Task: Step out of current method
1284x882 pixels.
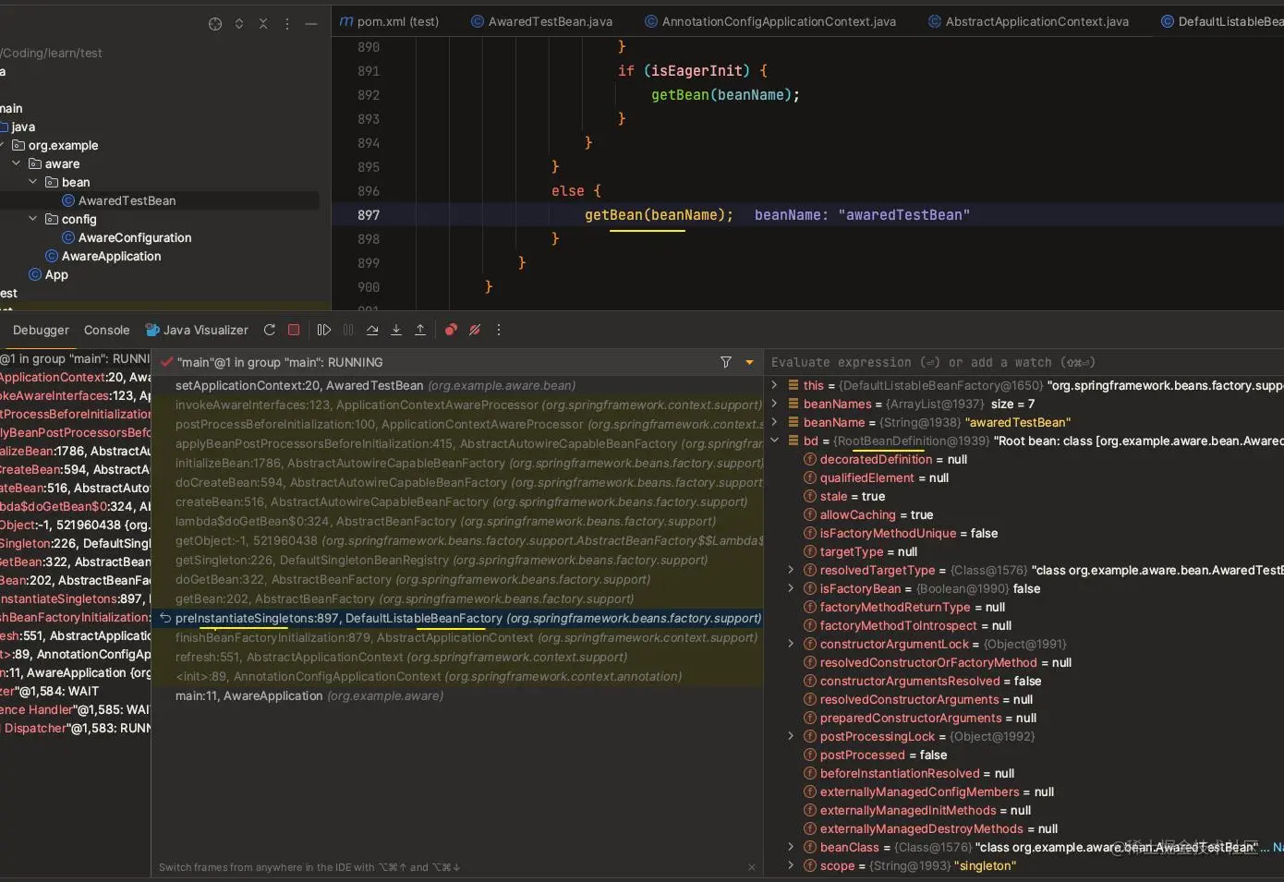Action: tap(420, 330)
